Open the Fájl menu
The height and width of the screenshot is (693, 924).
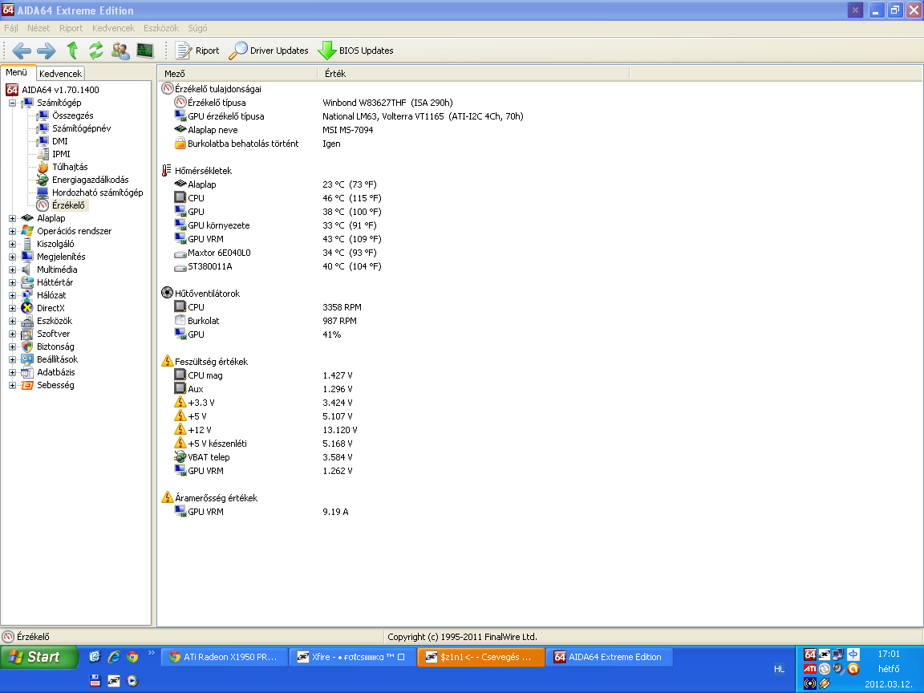point(11,28)
